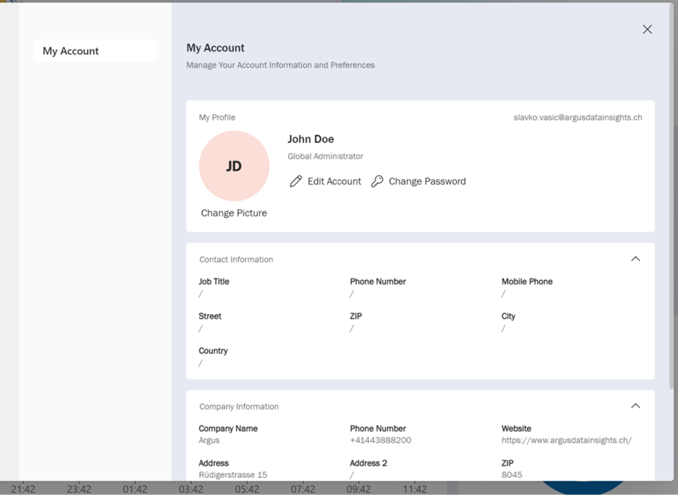The height and width of the screenshot is (495, 678).
Task: Collapse the Contact Information section chevron
Action: tap(635, 259)
